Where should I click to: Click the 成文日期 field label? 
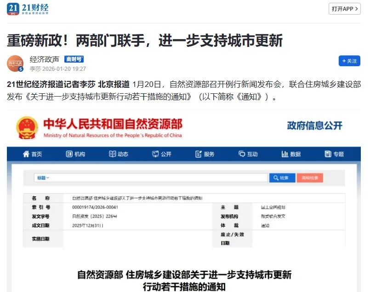pyautogui.click(x=40, y=225)
